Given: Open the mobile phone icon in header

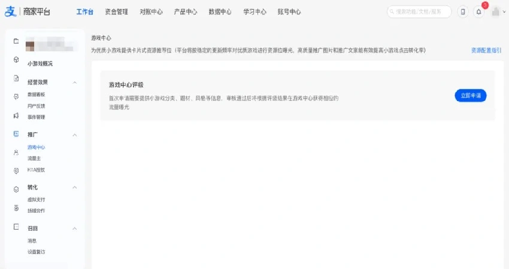Looking at the screenshot, I should pyautogui.click(x=462, y=11).
